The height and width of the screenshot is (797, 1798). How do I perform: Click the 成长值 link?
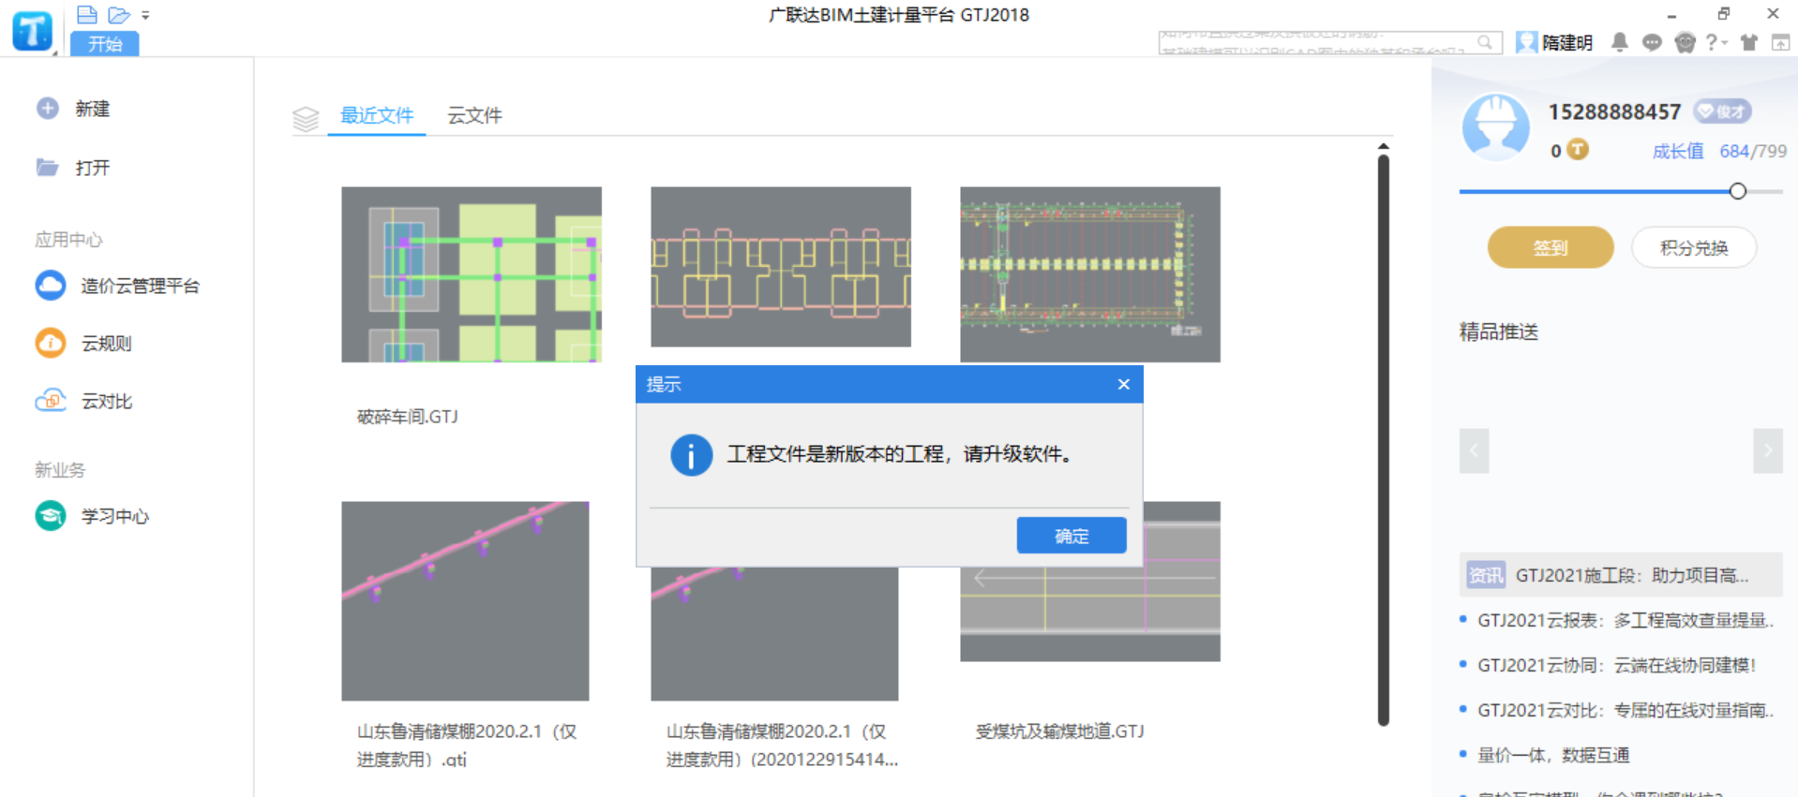pyautogui.click(x=1677, y=151)
